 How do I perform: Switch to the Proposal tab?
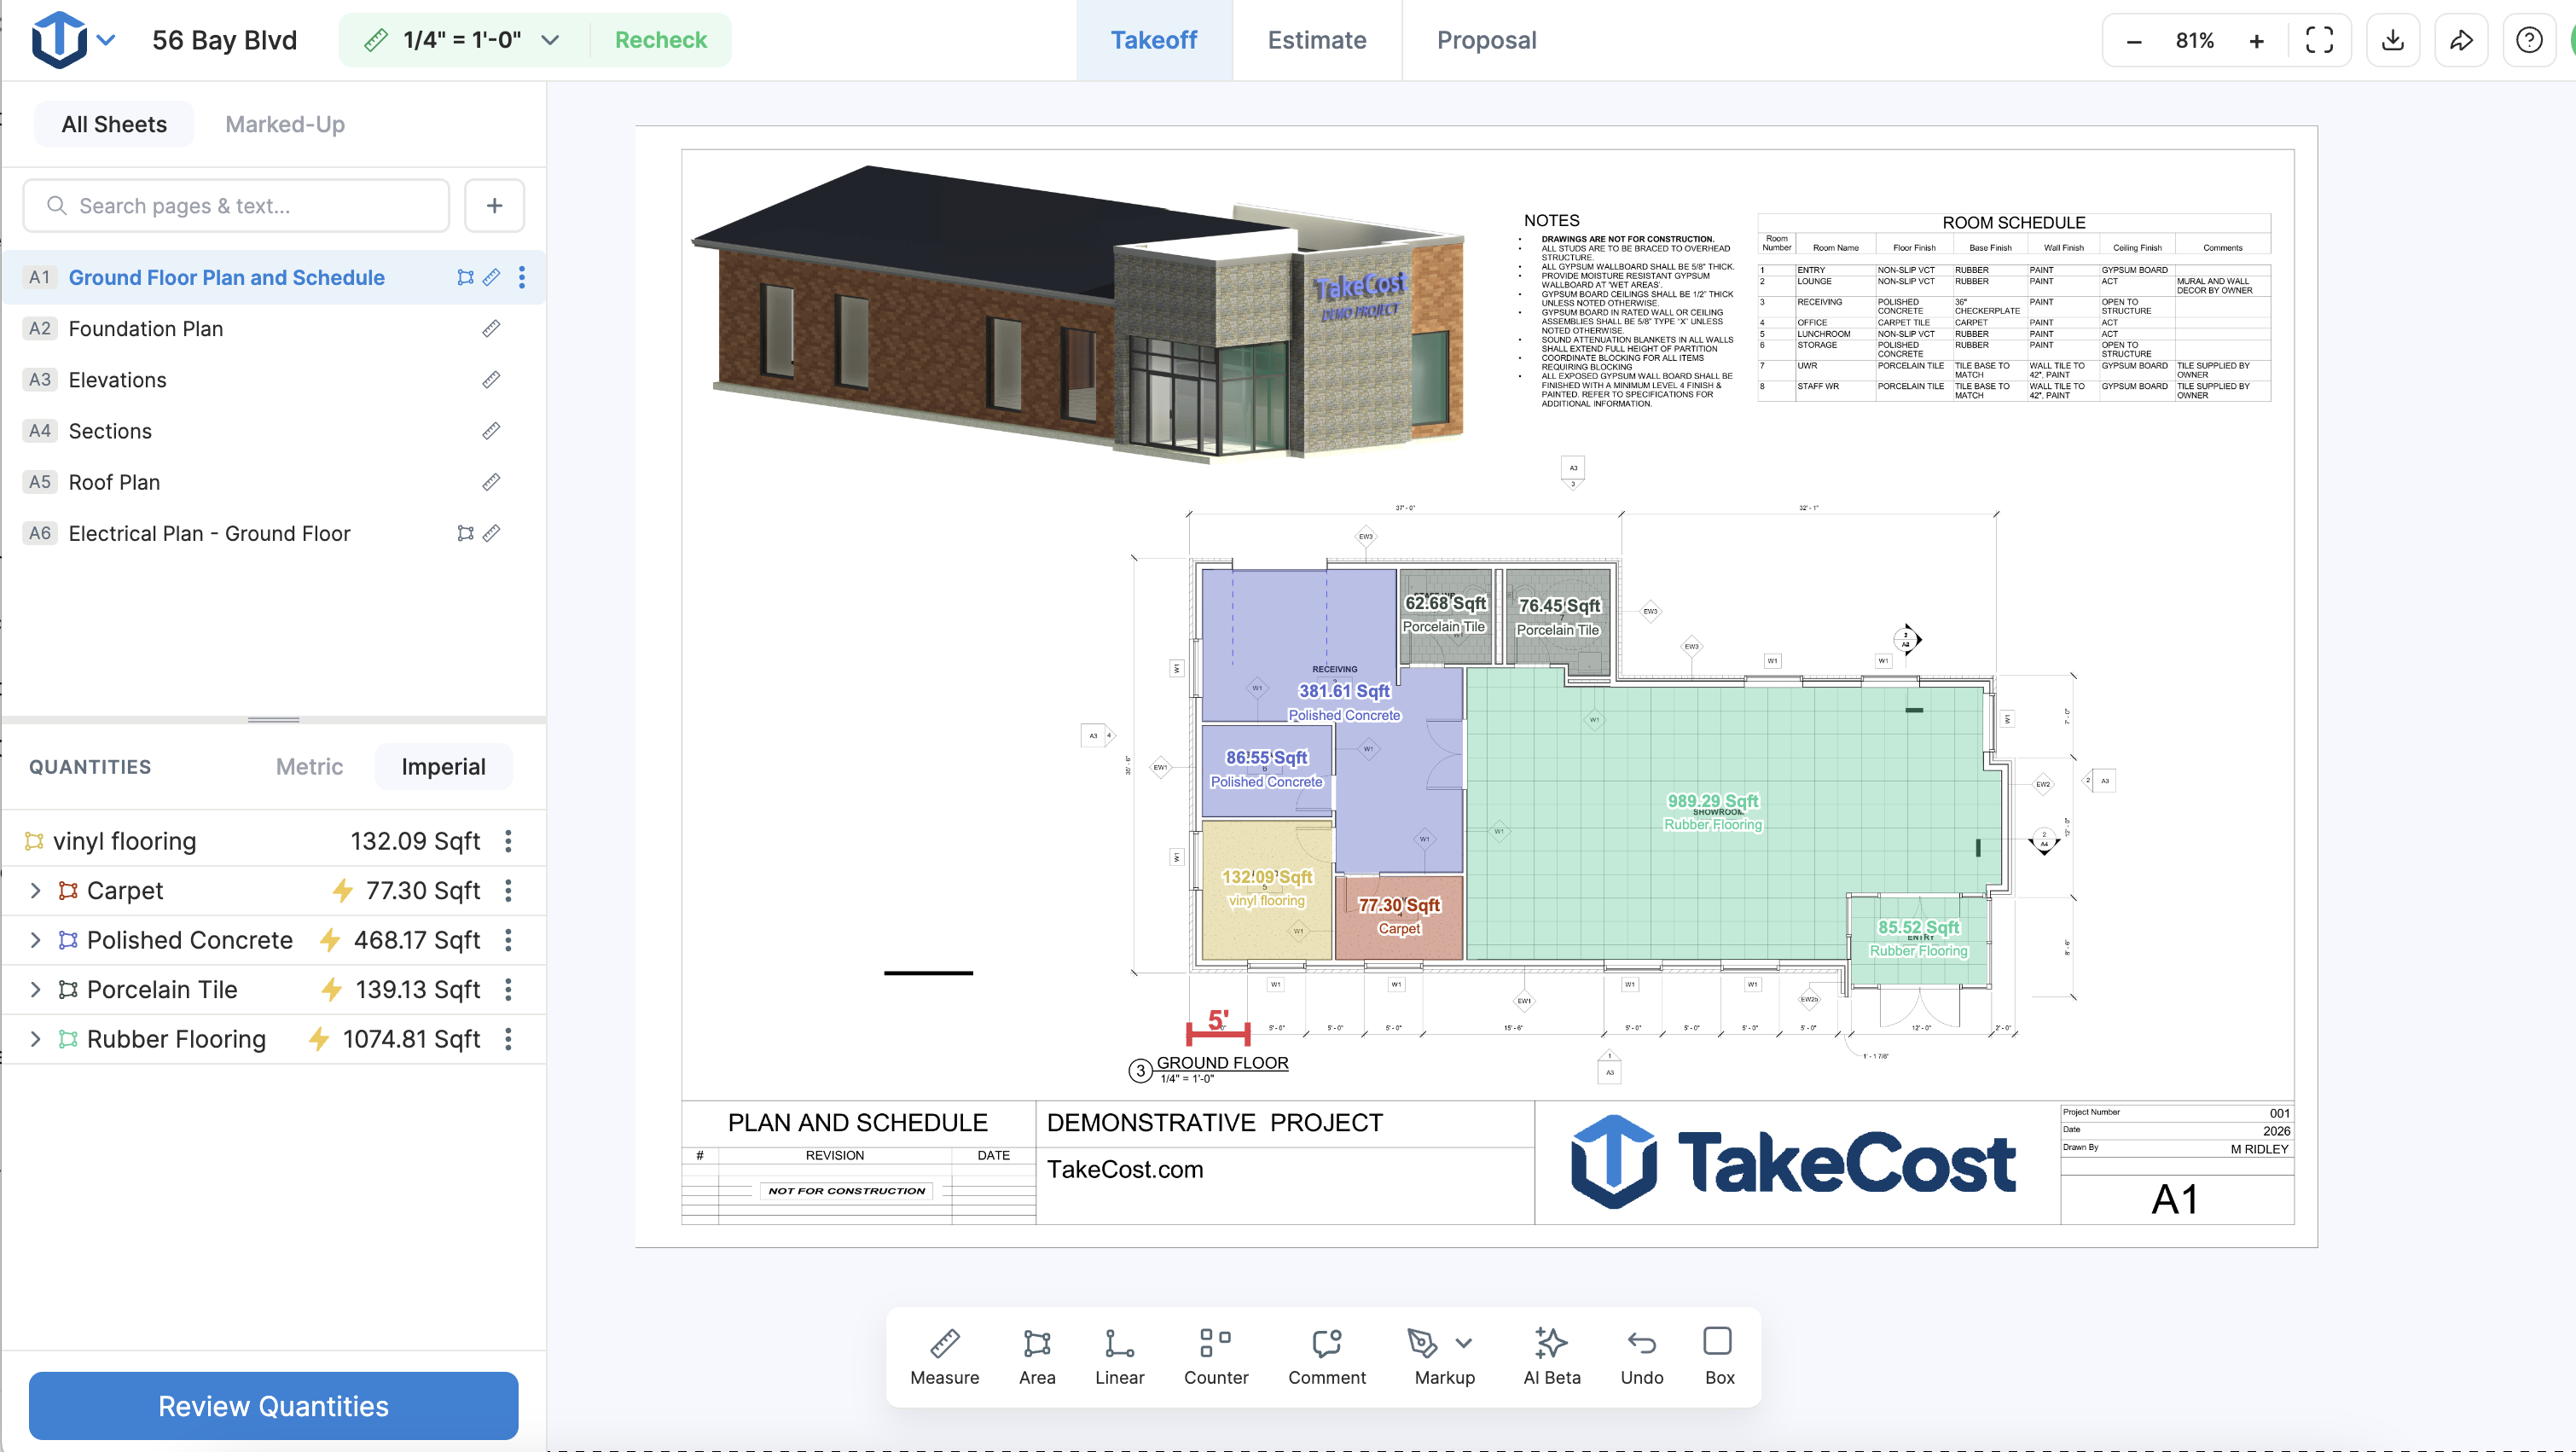(1486, 40)
